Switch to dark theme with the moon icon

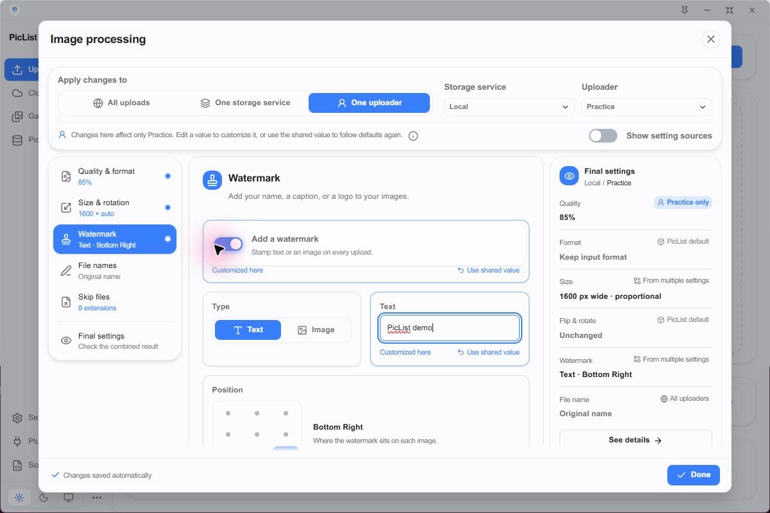[x=44, y=498]
